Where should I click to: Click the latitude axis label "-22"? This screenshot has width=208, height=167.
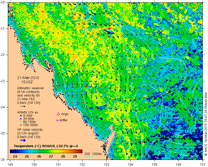[x=2, y=55]
